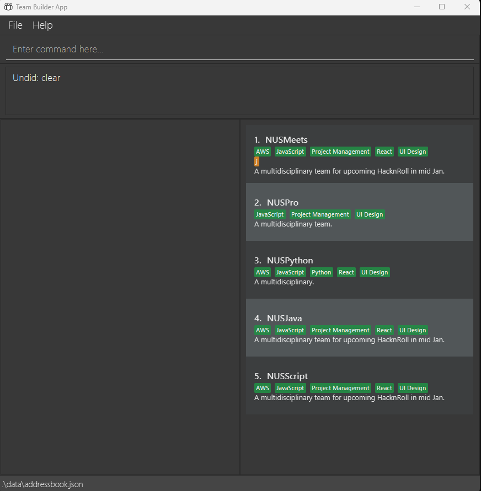Click the AWS tag in NUSScript
481x491 pixels.
click(263, 388)
